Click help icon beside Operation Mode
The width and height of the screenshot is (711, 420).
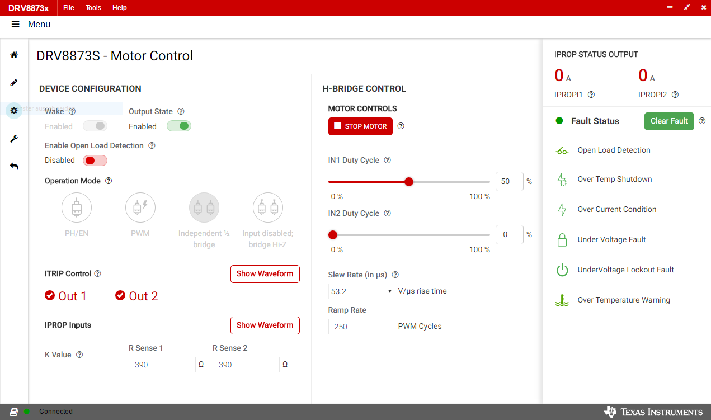[x=109, y=181]
